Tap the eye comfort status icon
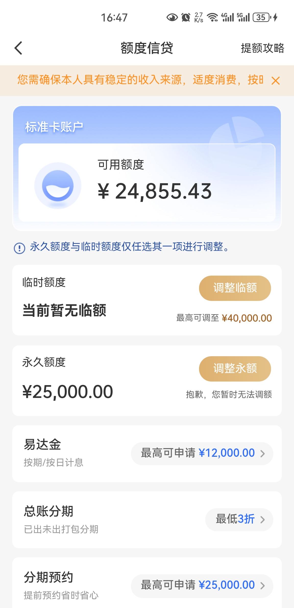Screen dimensions: 294x608 click(x=172, y=17)
